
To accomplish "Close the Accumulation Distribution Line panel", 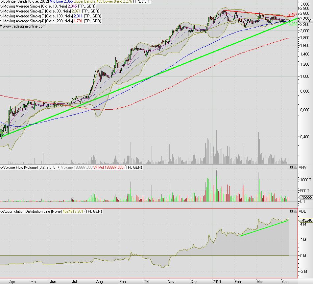I will [x=295, y=211].
